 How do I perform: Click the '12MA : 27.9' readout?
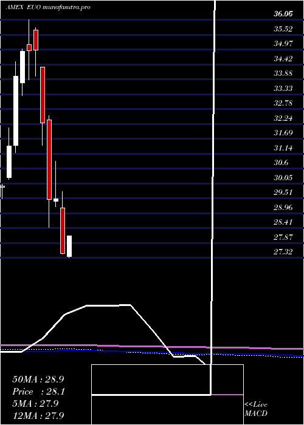(38, 415)
